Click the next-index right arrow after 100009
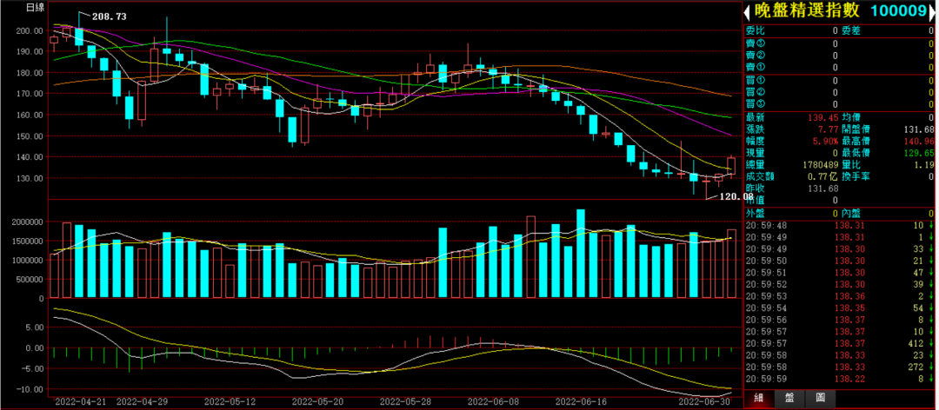 932,11
